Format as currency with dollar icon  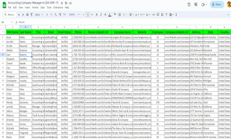pos(47,15)
